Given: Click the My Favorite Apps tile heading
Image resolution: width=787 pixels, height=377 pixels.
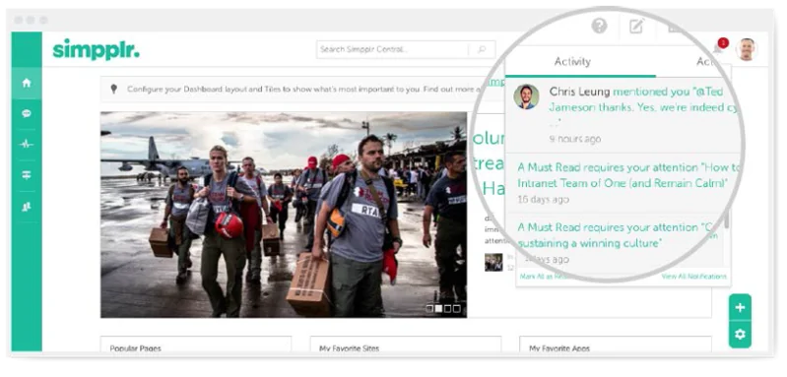Looking at the screenshot, I should 559,348.
